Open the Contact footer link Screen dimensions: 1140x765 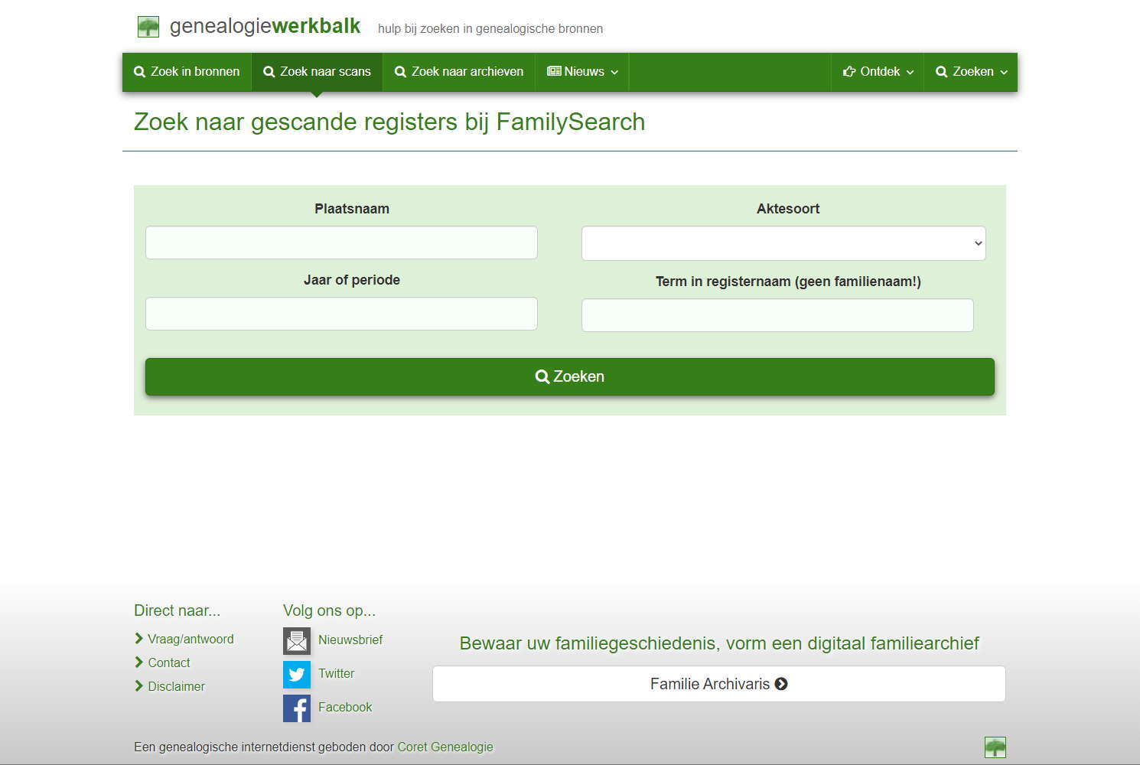click(x=169, y=663)
